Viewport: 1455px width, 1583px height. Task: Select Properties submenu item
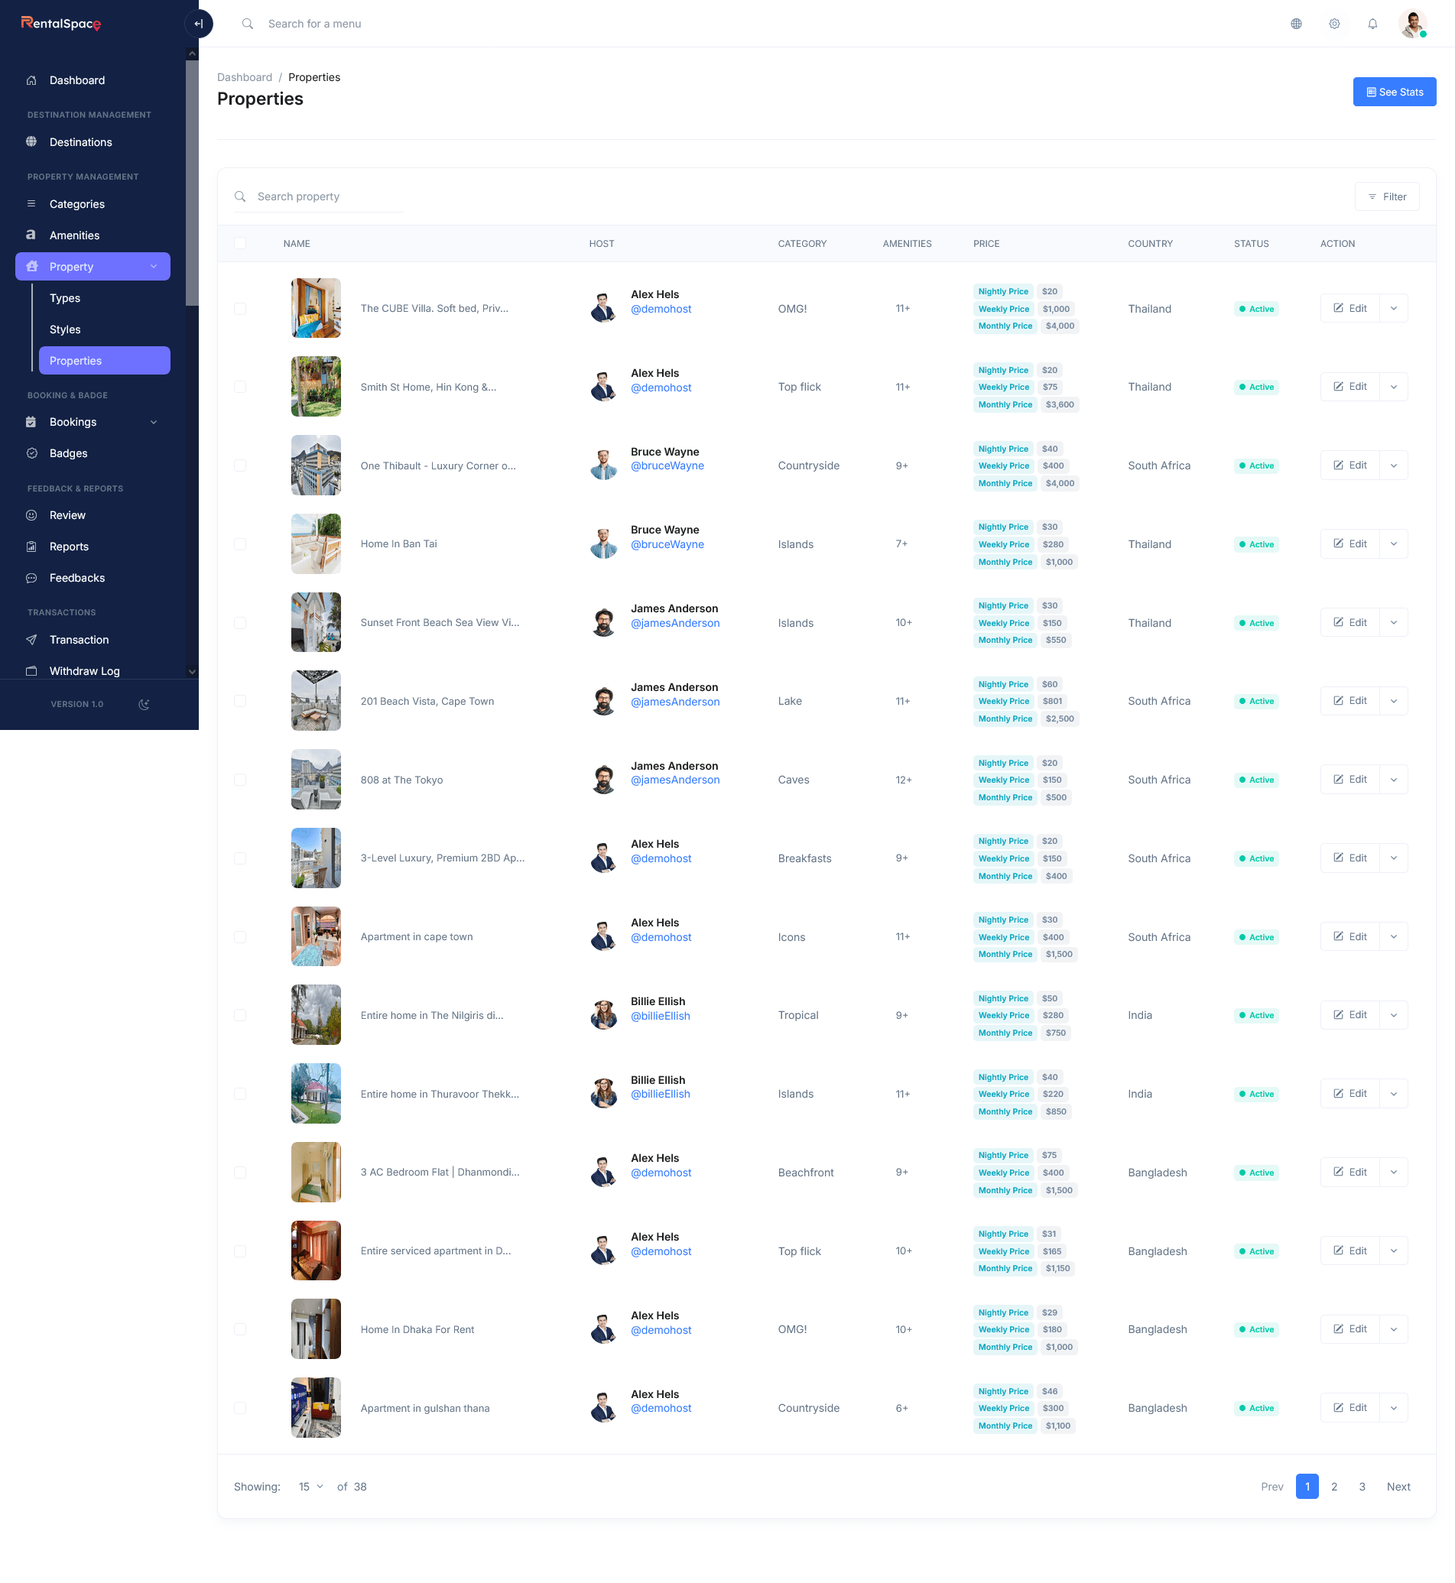click(105, 361)
